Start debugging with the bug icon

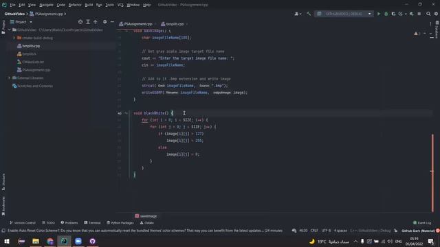pos(386,14)
